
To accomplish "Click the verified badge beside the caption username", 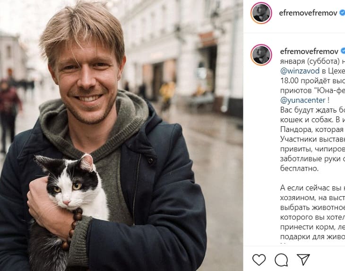I will pos(343,51).
